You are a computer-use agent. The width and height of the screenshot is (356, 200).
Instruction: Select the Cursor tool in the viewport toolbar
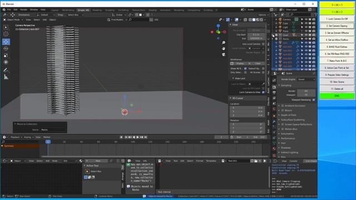pos(6,34)
